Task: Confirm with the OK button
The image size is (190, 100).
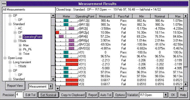Action: click(x=173, y=95)
